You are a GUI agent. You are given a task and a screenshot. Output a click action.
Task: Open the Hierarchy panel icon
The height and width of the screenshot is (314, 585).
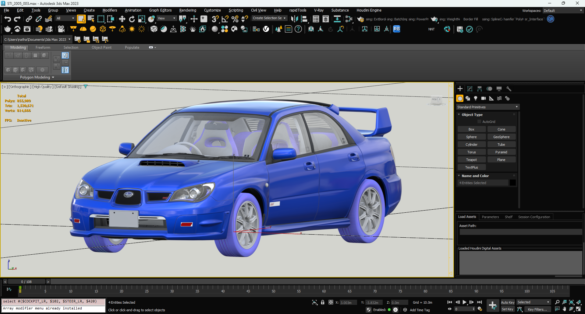(x=480, y=89)
